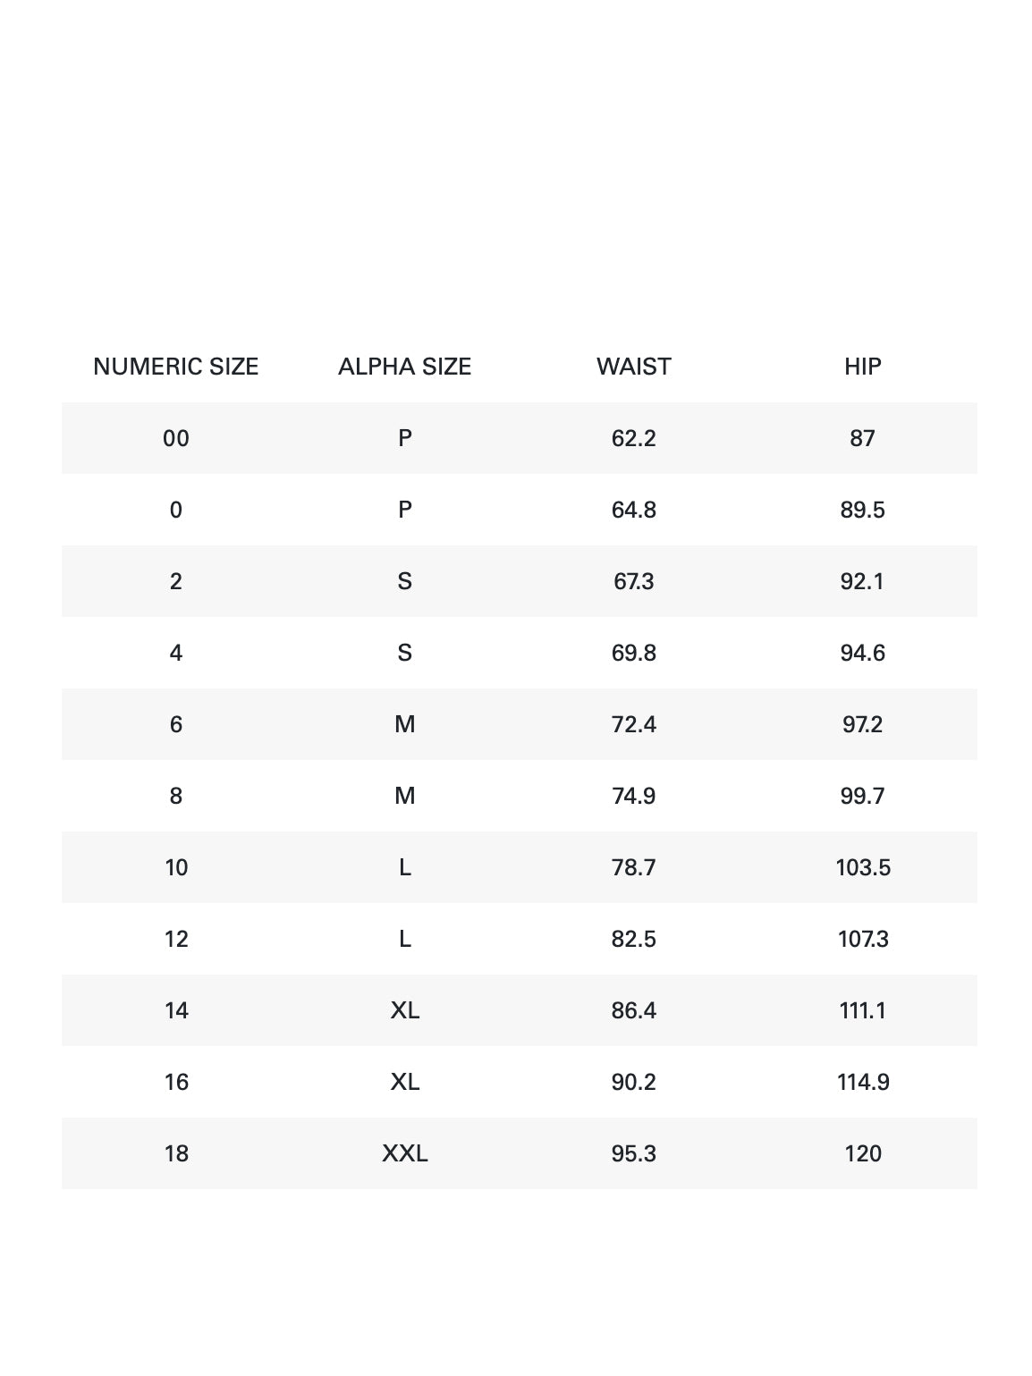Select numeric size 10 cell
The image size is (1032, 1376).
point(176,867)
